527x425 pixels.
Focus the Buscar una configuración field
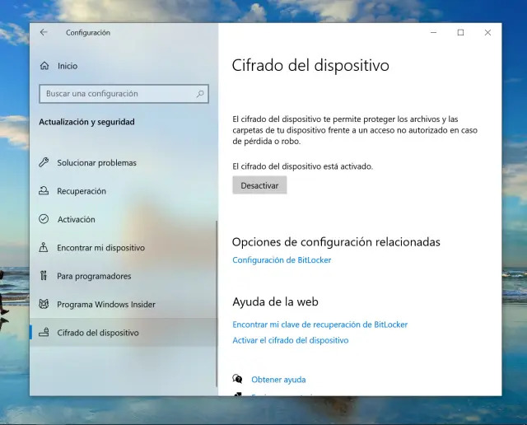(x=115, y=94)
